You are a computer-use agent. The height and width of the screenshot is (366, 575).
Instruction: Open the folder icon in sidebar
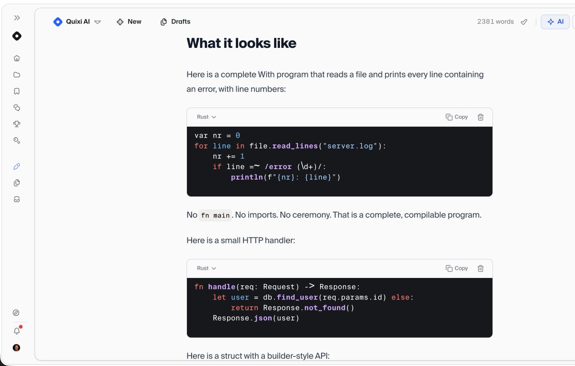pos(17,75)
